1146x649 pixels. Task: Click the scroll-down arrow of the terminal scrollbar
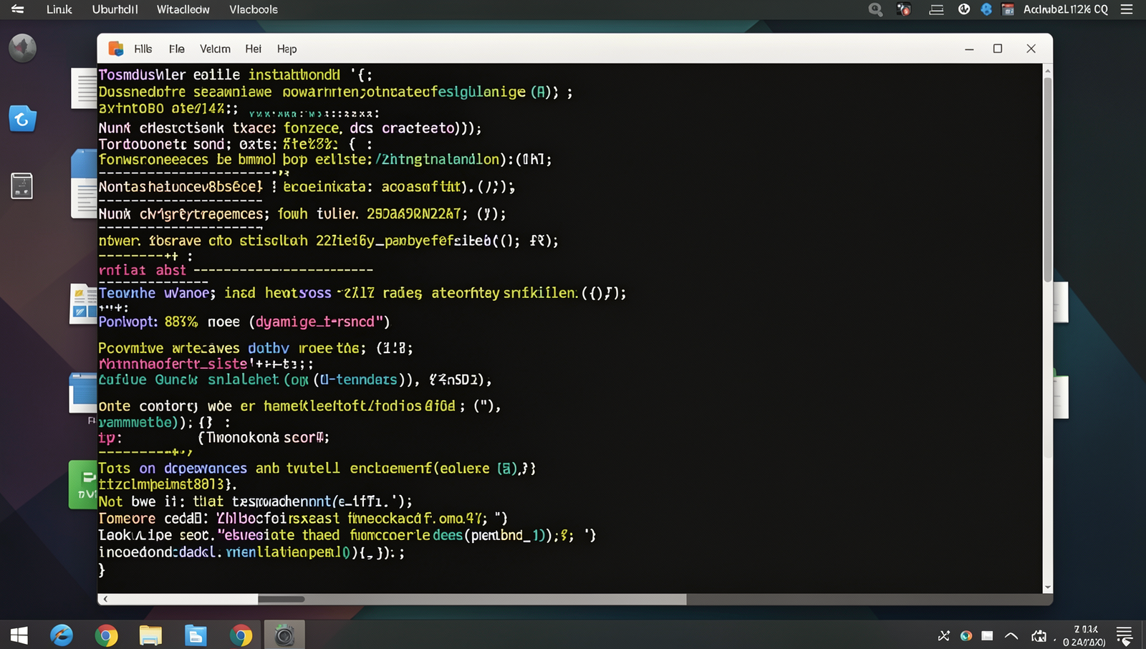coord(1048,587)
